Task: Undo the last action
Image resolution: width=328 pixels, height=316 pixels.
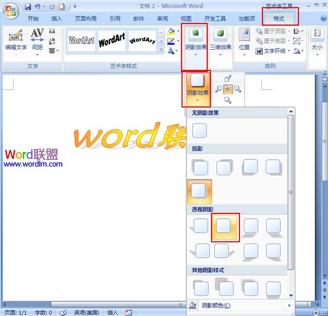Action: pos(37,7)
